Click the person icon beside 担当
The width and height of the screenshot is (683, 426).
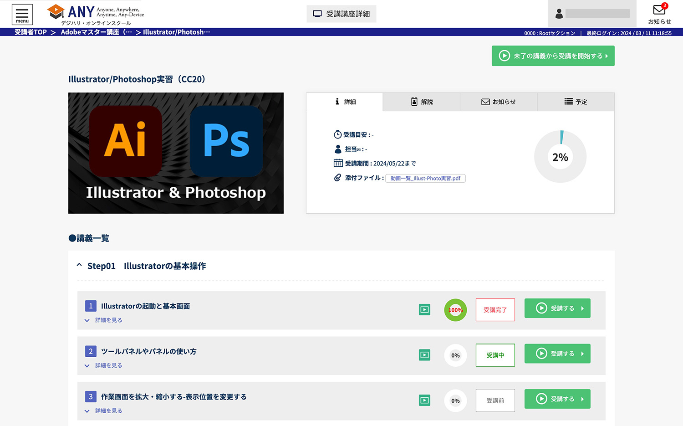tap(338, 149)
